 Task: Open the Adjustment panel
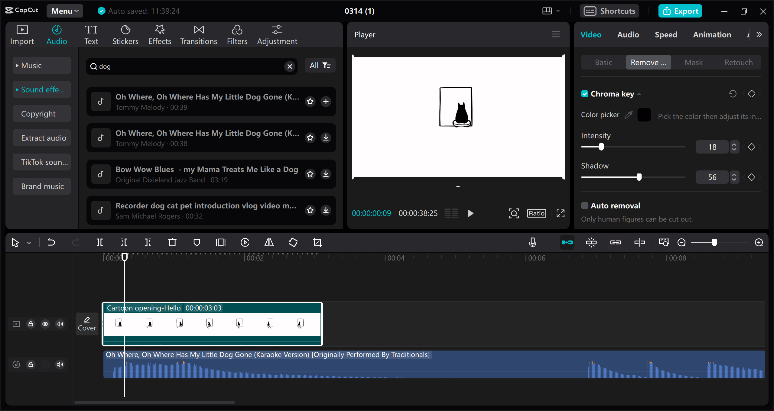(x=277, y=35)
